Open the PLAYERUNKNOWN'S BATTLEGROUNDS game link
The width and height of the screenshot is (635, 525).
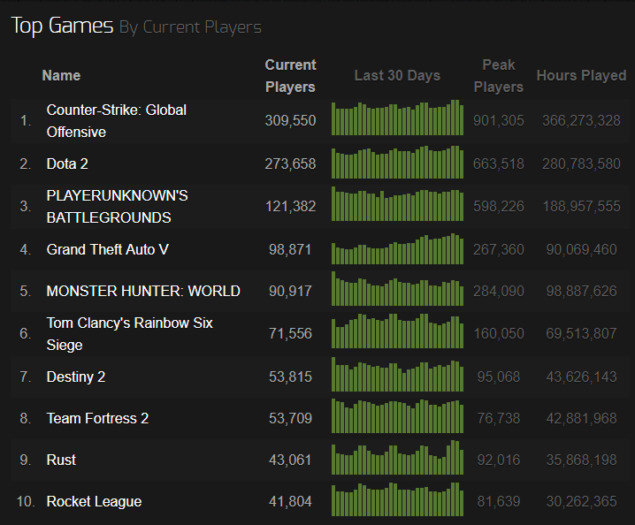(x=117, y=207)
